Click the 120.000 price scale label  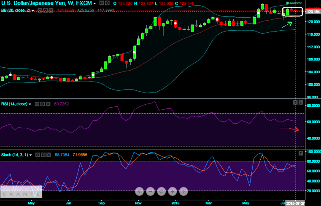(x=313, y=21)
